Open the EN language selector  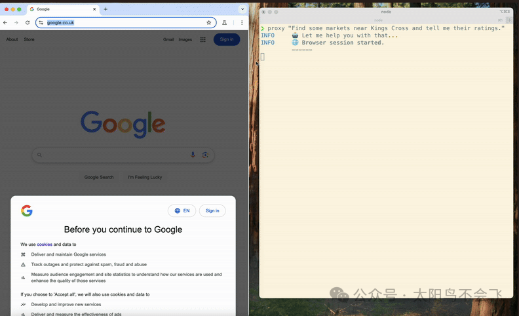click(x=182, y=210)
